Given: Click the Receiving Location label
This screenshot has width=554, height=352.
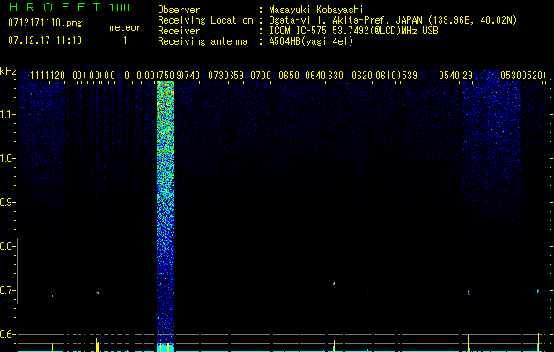Looking at the screenshot, I should (x=205, y=20).
